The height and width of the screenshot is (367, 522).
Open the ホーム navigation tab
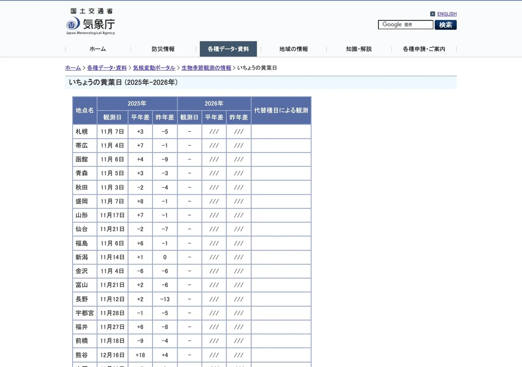(x=98, y=49)
